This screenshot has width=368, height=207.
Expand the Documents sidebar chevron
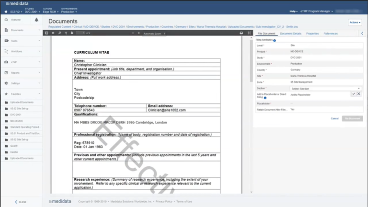tap(39, 30)
